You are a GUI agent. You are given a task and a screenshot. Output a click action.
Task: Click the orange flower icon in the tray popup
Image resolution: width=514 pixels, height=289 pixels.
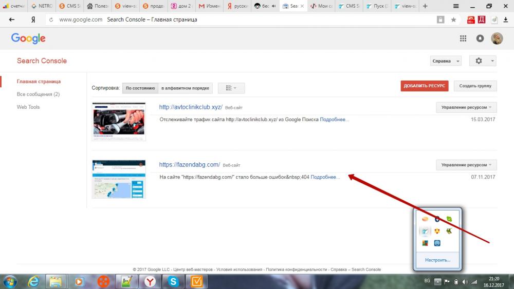437,231
